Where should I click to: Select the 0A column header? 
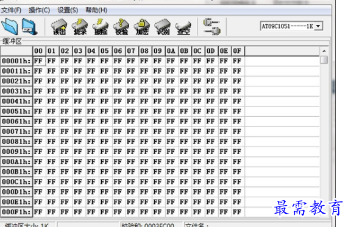pyautogui.click(x=172, y=51)
